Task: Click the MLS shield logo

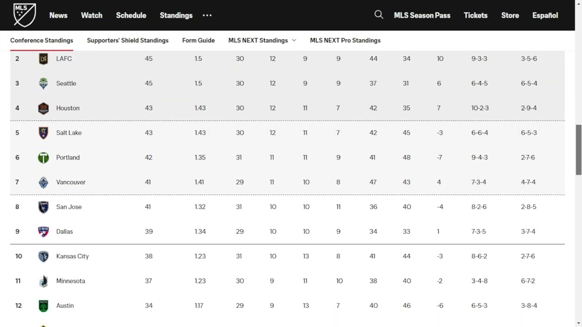Action: [25, 15]
